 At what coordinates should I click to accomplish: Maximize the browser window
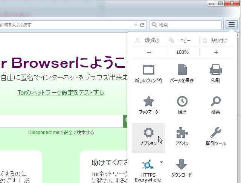coord(220,3)
